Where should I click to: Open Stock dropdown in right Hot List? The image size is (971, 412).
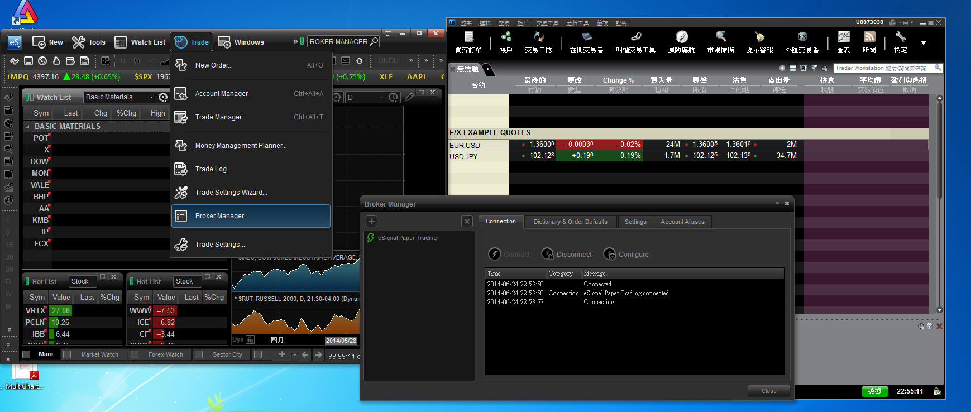pyautogui.click(x=186, y=281)
